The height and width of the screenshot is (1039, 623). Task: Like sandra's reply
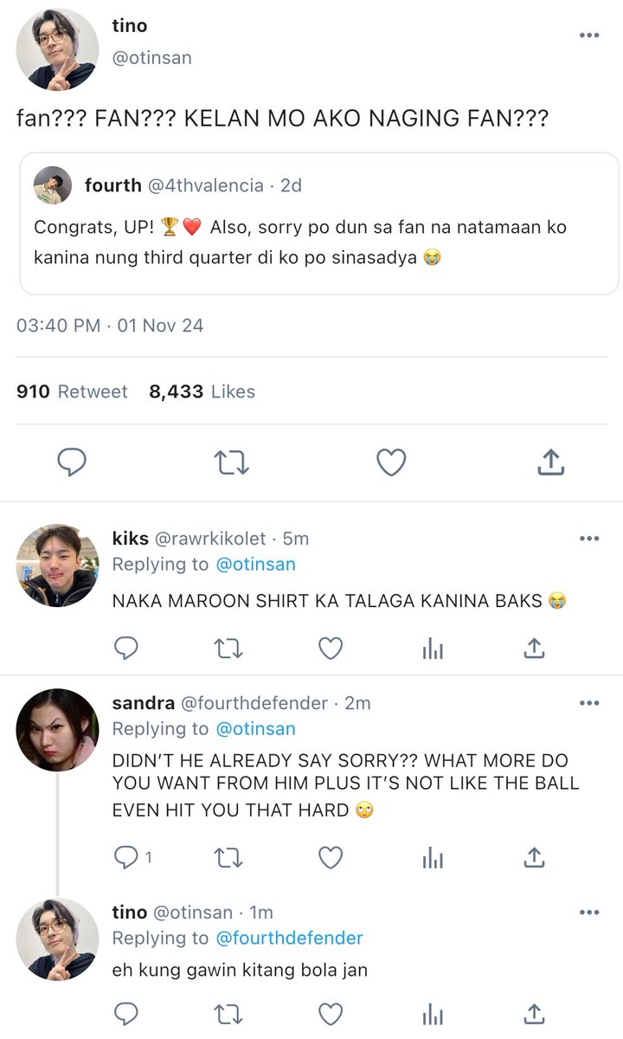(x=331, y=857)
